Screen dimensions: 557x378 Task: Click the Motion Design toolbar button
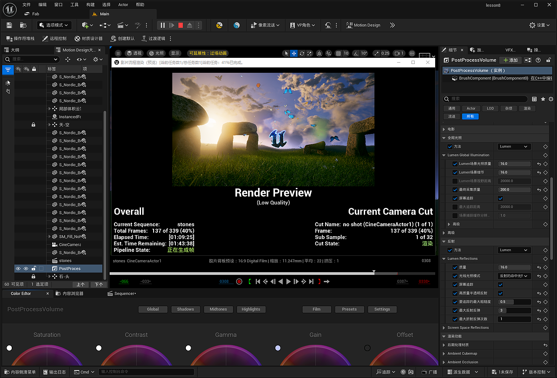(x=363, y=25)
